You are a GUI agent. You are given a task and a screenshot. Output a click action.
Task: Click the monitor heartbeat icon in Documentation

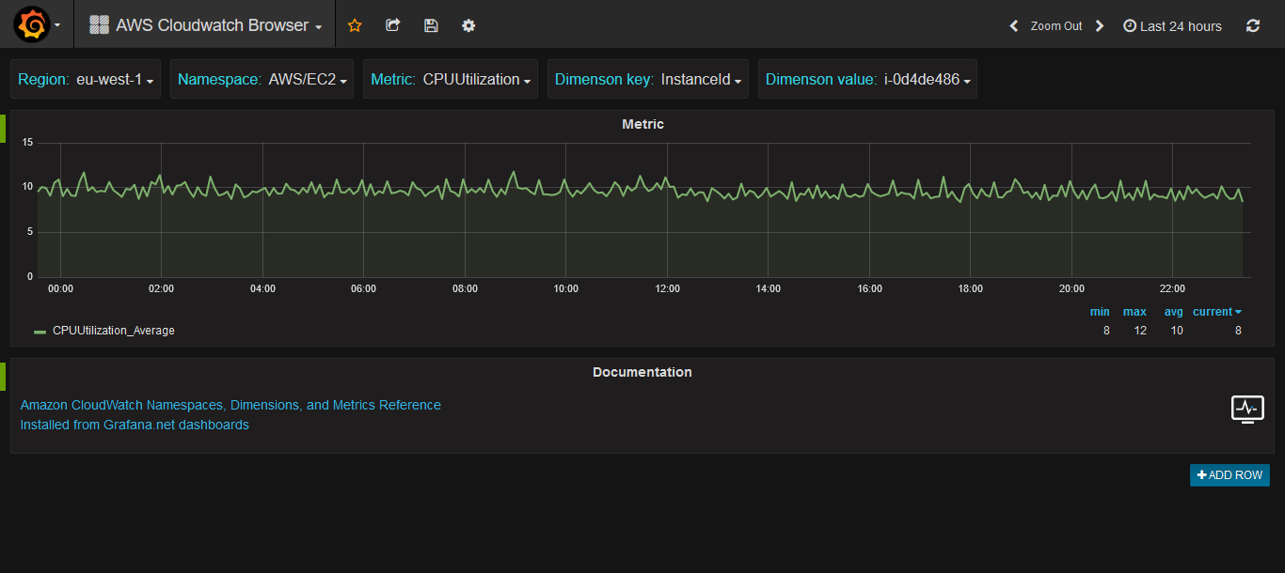coord(1247,410)
